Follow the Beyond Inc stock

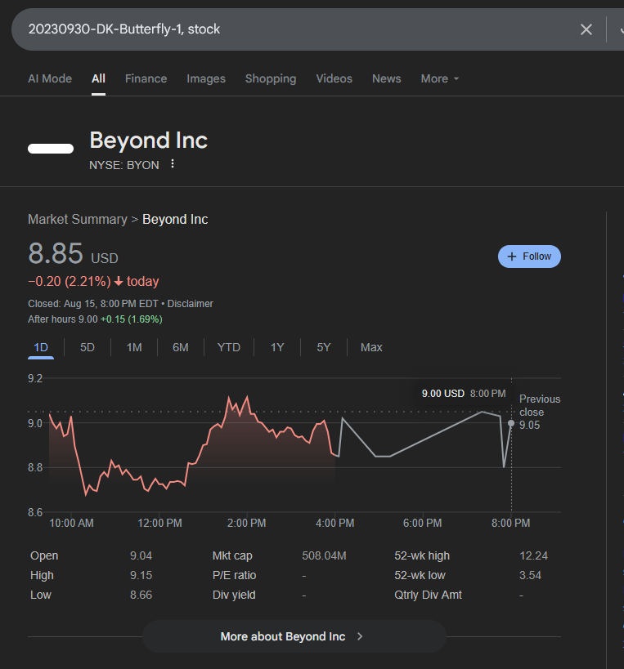pyautogui.click(x=529, y=256)
